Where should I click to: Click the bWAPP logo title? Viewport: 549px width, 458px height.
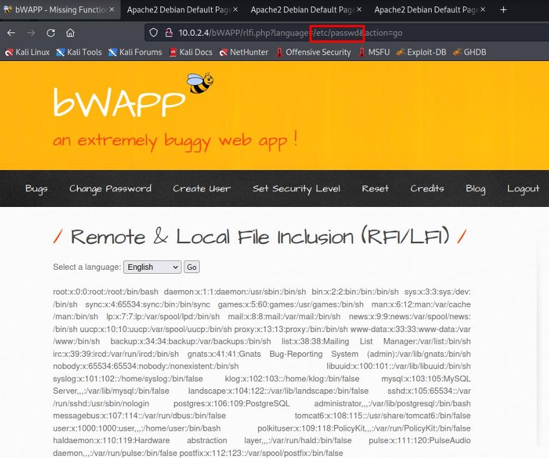[x=119, y=102]
